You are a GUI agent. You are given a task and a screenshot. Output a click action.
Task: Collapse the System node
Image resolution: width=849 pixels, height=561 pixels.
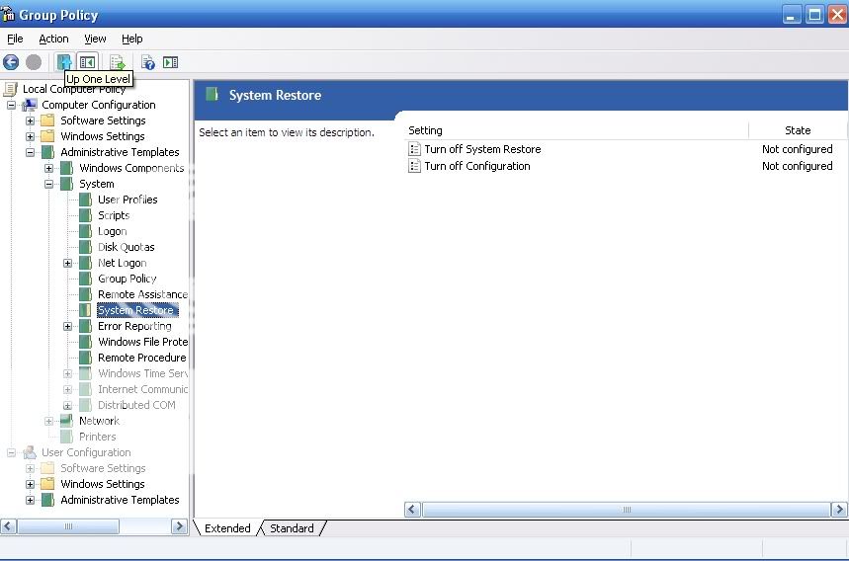pos(48,184)
